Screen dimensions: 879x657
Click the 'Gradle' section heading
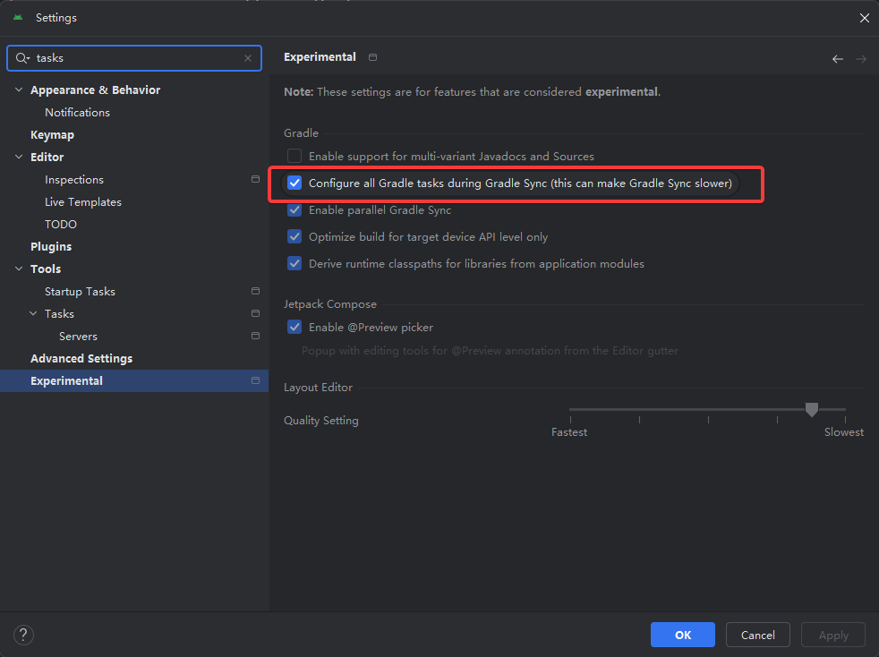click(x=301, y=132)
